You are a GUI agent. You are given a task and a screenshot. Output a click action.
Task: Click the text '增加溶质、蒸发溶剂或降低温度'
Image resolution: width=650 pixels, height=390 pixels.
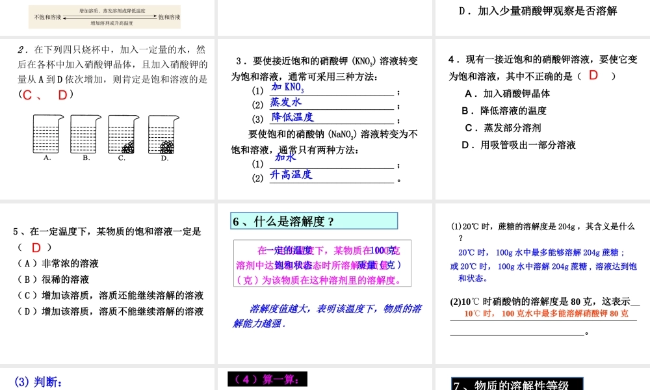(x=112, y=11)
